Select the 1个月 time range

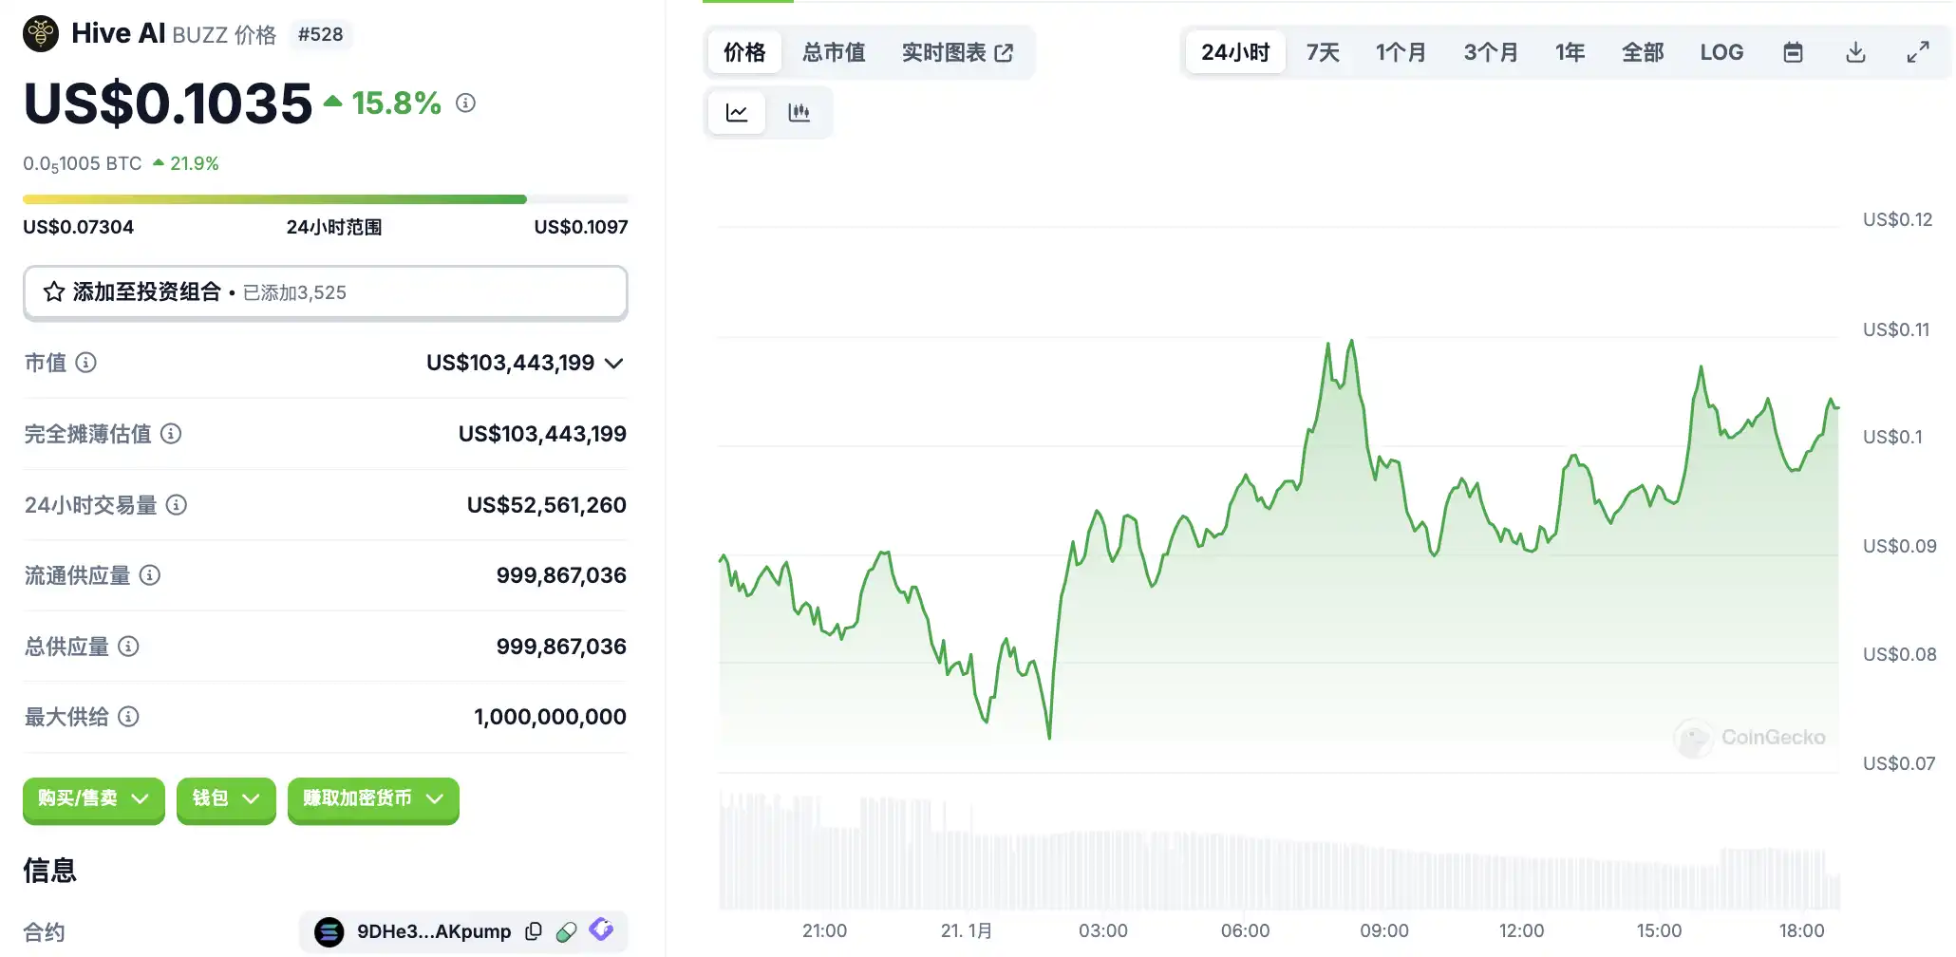(x=1401, y=52)
